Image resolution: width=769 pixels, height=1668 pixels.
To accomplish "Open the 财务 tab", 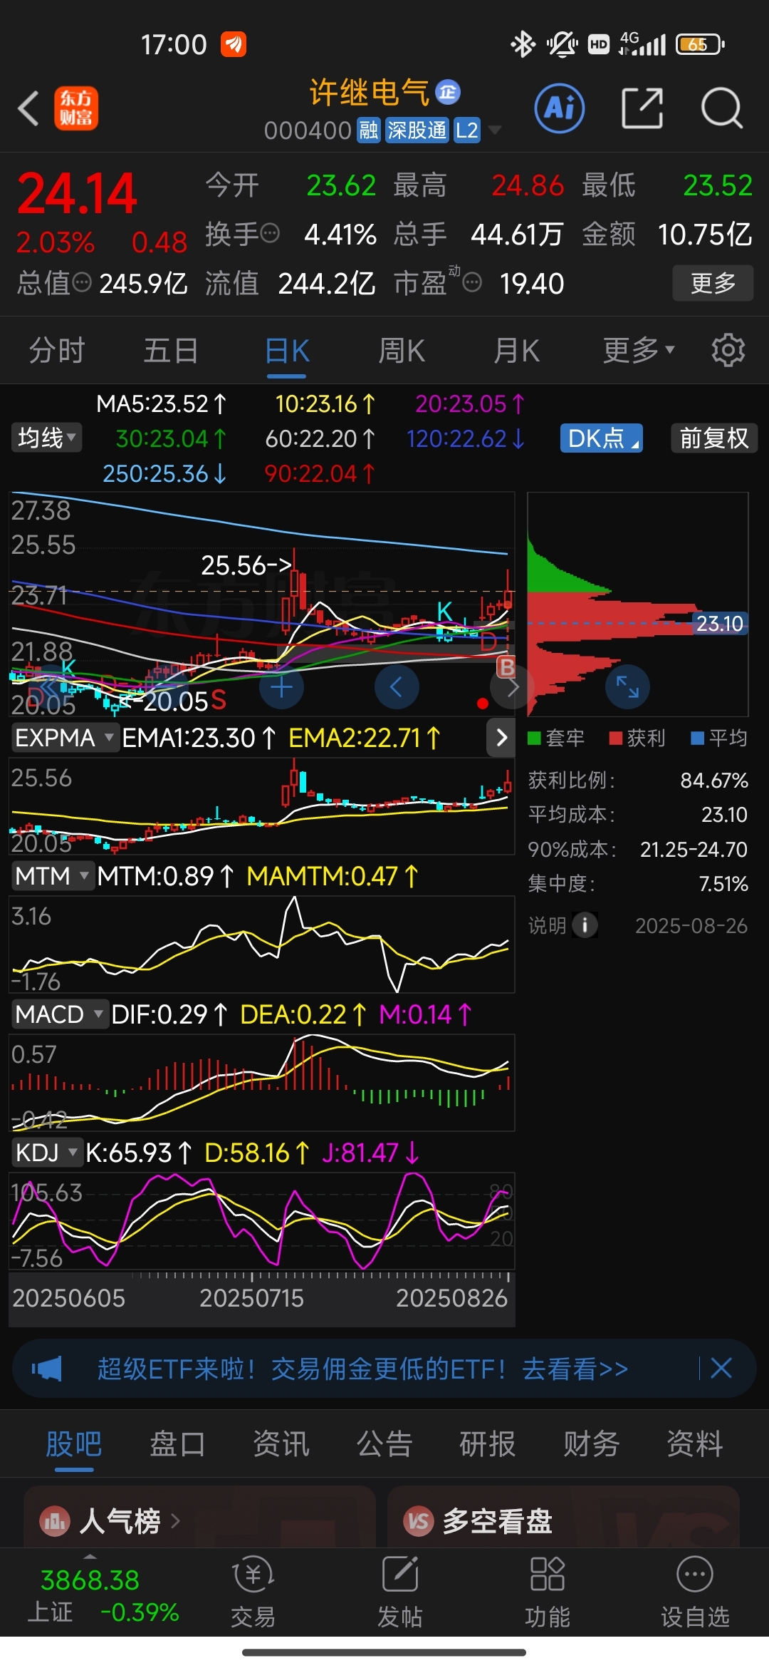I will (591, 1444).
